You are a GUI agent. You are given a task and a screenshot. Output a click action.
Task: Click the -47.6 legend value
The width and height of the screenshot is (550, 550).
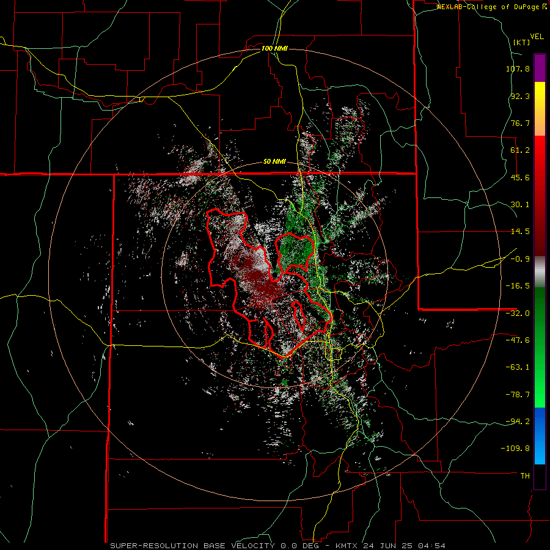518,340
